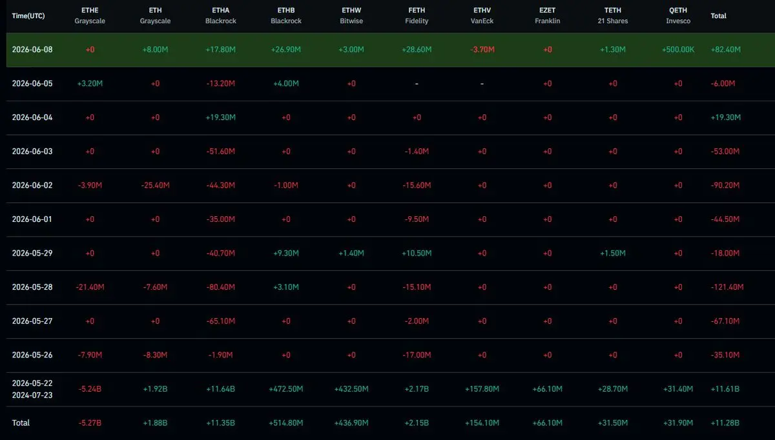Click the +11.61B total value

click(725, 389)
